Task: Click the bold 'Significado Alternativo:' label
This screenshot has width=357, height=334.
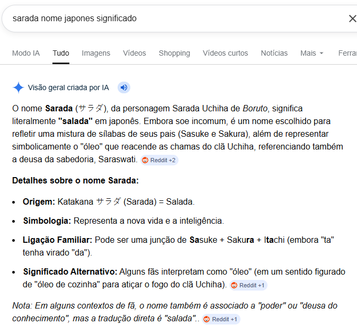Action: point(70,272)
